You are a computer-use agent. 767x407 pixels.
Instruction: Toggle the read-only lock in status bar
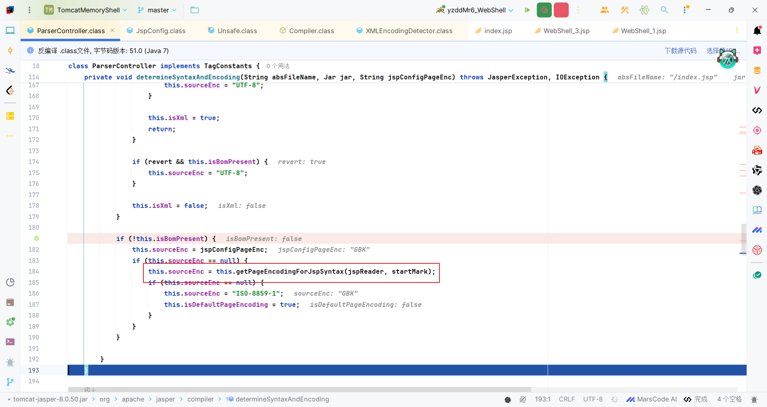[x=523, y=399]
